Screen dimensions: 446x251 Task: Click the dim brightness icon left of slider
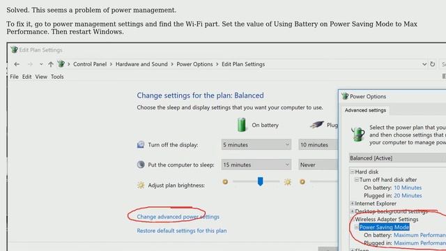click(x=225, y=181)
